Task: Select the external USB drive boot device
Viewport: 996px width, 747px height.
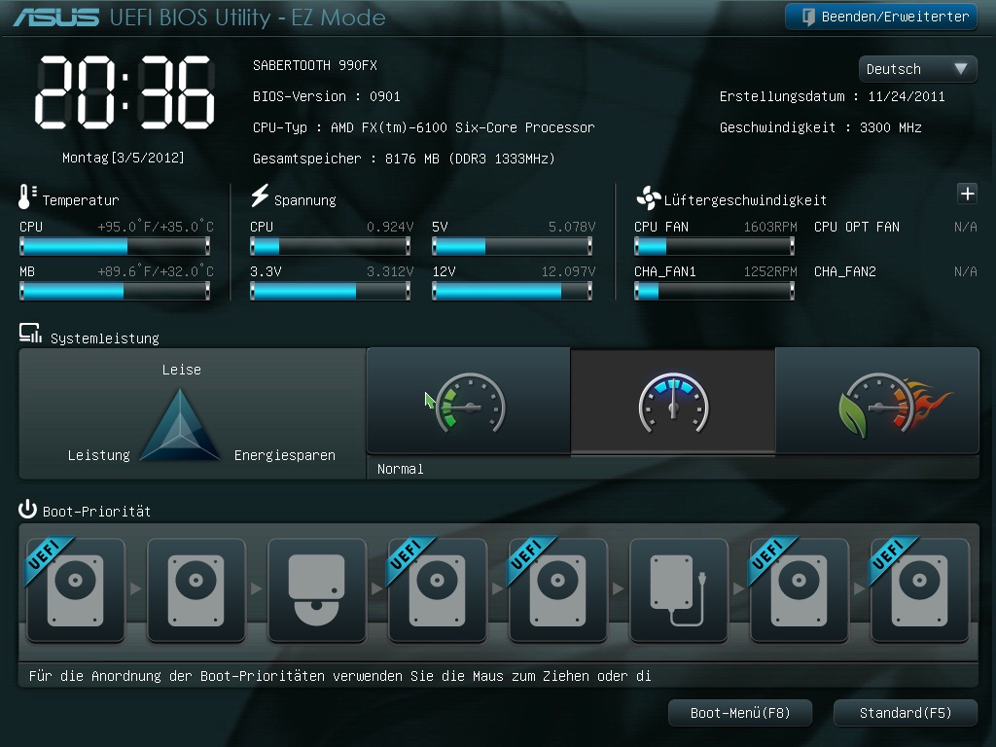Action: (679, 589)
